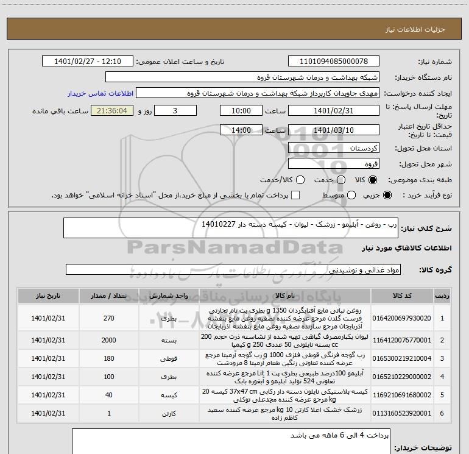Screen dimensions: 469x454
Task: Click product code 0113160523920001
Action: [x=402, y=413]
